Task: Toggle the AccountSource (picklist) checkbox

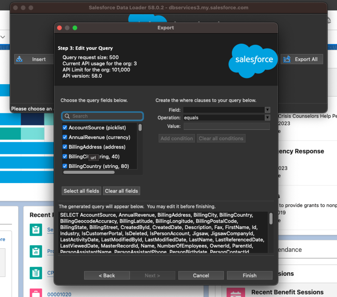Action: [65, 127]
